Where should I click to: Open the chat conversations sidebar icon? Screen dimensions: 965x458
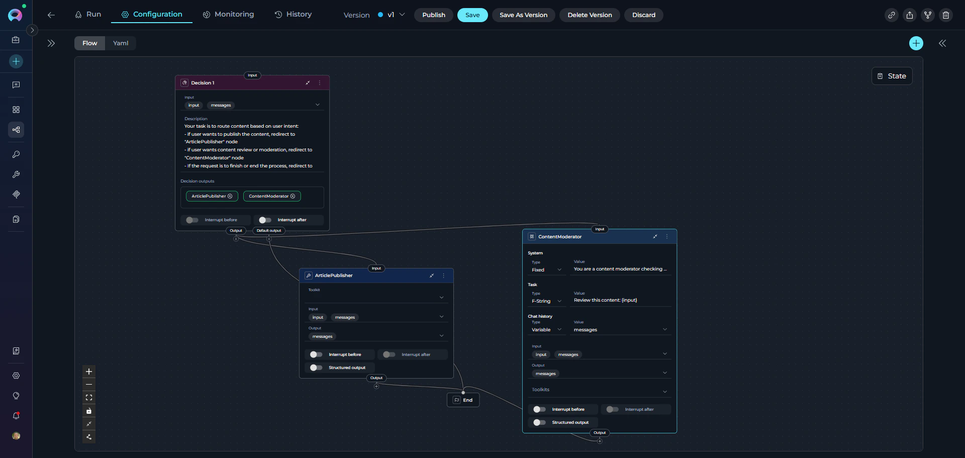pos(16,85)
